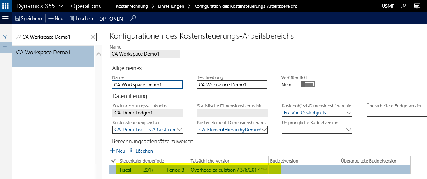Screen dimensions: 427x179
Task: Open the hamburger navigation menu
Action: coord(5,19)
